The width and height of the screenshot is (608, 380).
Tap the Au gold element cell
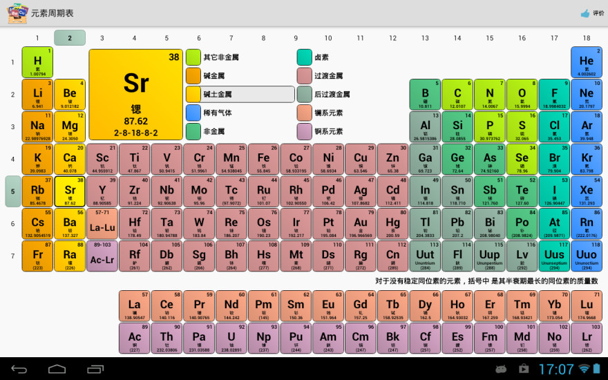pos(361,224)
